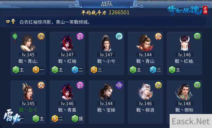Click the blue 轮二 badge on 戰丶红袖

click(x=77, y=70)
